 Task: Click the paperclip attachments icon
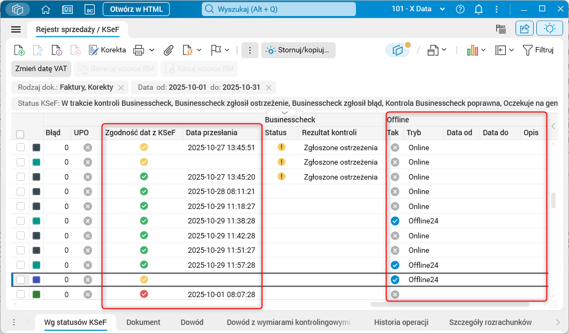(x=168, y=50)
